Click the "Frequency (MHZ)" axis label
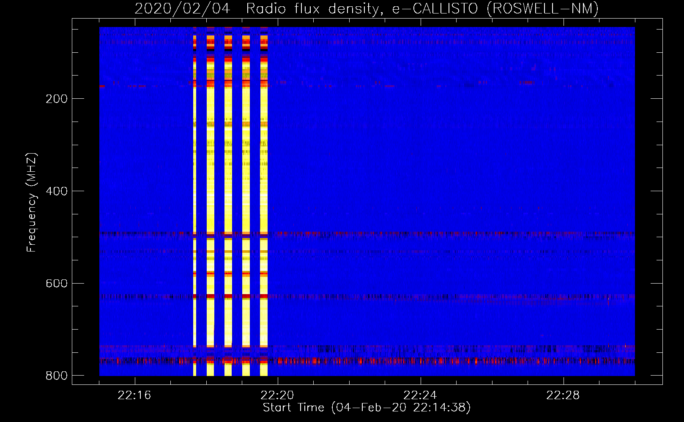684x422 pixels. (x=32, y=203)
